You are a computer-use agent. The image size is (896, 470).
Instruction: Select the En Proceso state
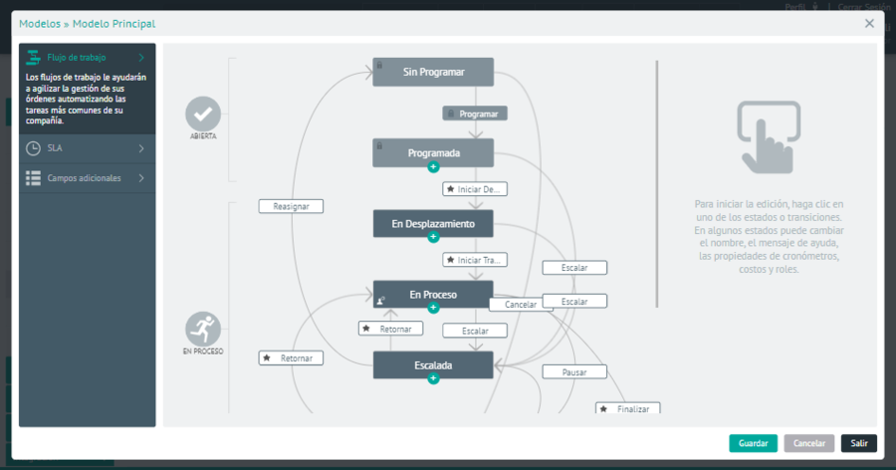click(433, 295)
